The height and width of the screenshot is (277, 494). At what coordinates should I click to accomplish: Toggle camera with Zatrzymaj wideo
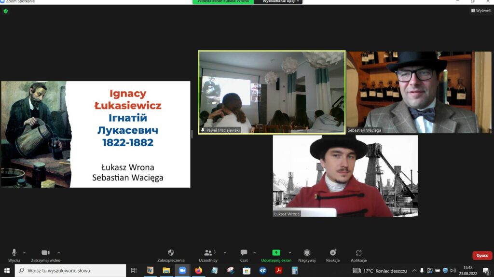tap(45, 253)
